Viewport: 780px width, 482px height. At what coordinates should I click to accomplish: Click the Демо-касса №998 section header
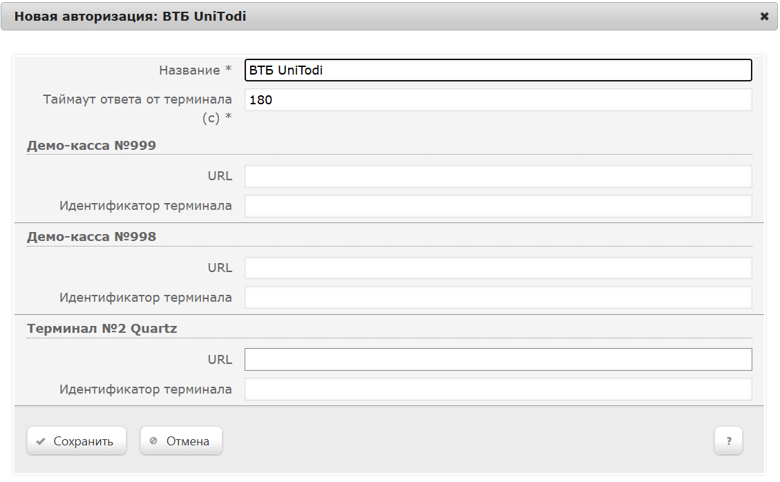tap(91, 237)
